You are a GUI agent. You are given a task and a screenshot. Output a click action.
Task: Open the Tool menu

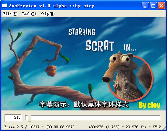coord(29,14)
